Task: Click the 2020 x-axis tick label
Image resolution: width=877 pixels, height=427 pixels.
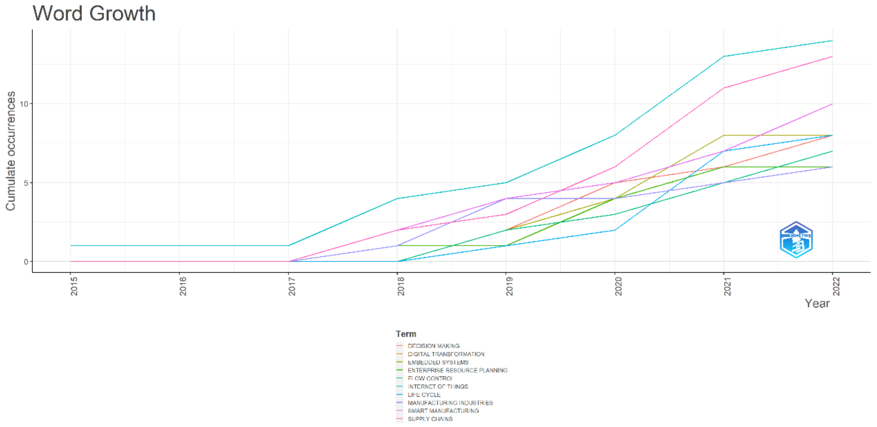Action: pyautogui.click(x=618, y=286)
